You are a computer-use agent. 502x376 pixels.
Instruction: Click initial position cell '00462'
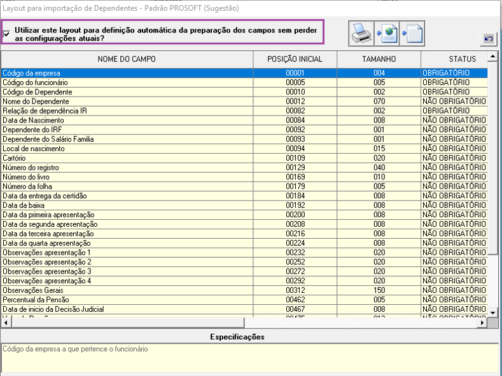295,300
